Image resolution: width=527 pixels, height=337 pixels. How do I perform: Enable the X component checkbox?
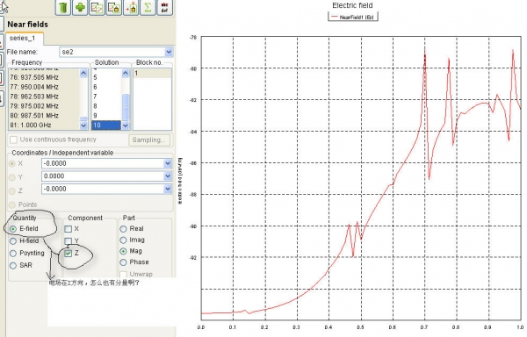click(69, 229)
